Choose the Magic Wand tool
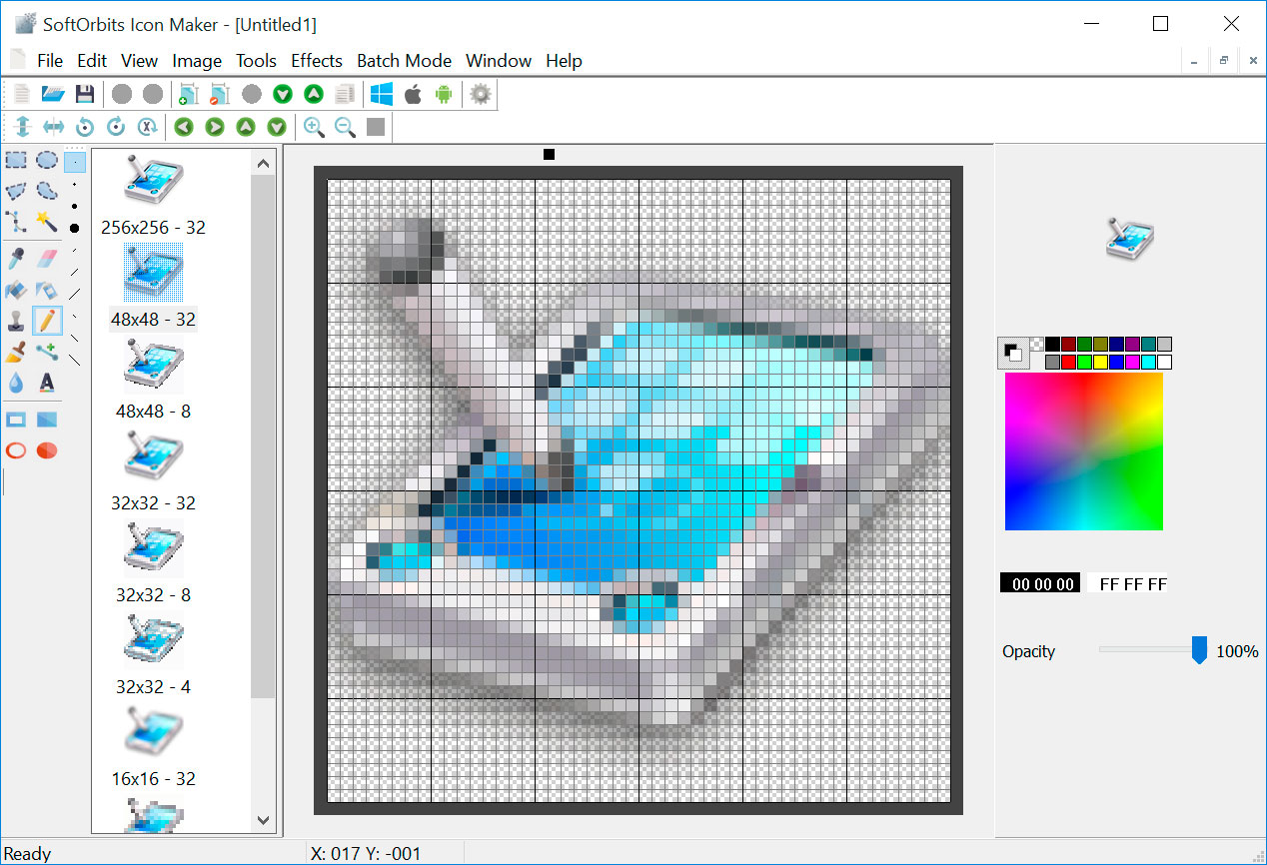Image resolution: width=1267 pixels, height=865 pixels. [x=48, y=223]
